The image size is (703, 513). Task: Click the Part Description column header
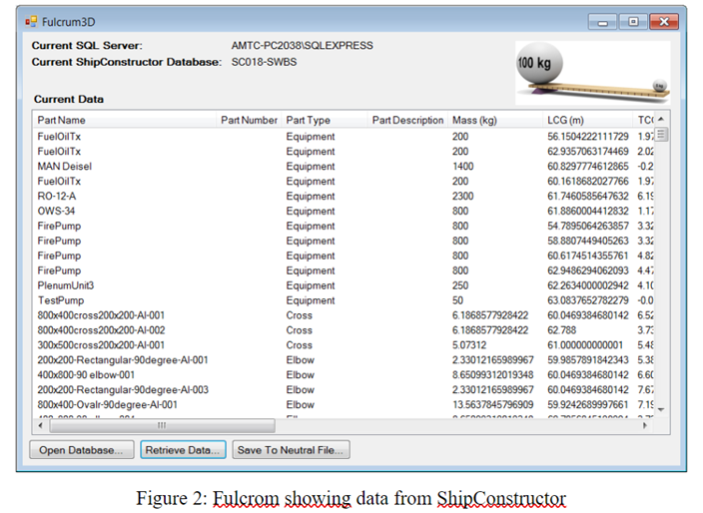(x=407, y=120)
